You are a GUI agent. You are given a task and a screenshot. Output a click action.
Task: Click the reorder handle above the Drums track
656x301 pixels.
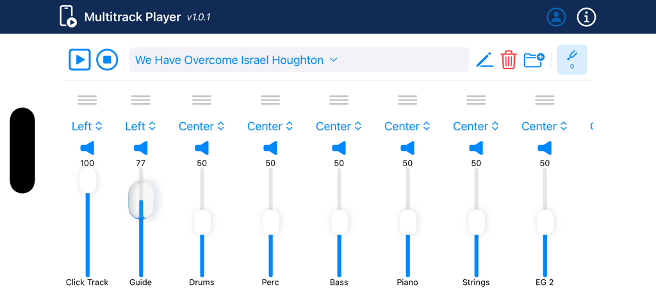pos(202,100)
